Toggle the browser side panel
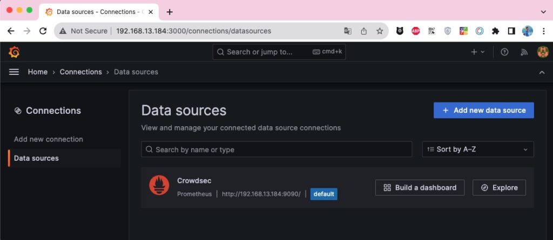The width and height of the screenshot is (553, 240). [x=511, y=31]
